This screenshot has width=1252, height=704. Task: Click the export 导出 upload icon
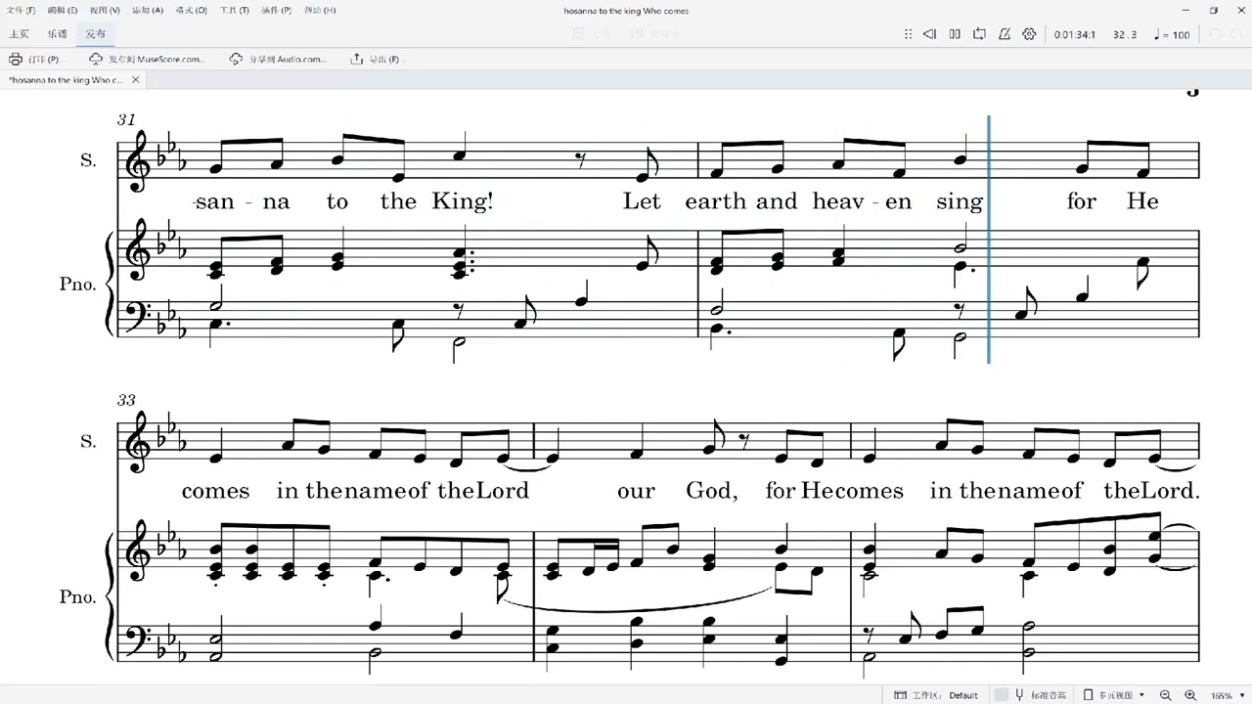(357, 59)
